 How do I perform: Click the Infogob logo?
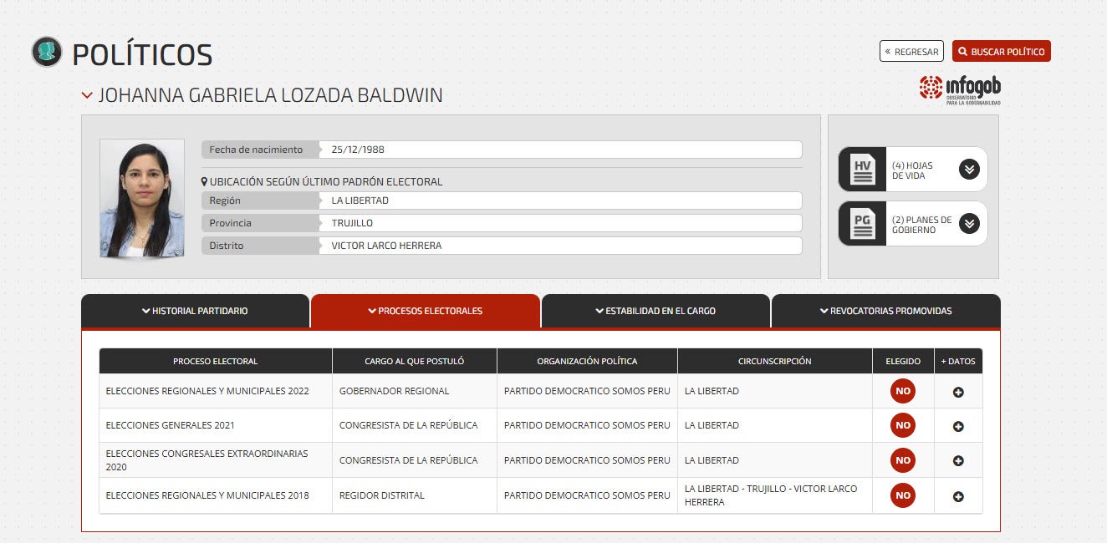click(959, 89)
